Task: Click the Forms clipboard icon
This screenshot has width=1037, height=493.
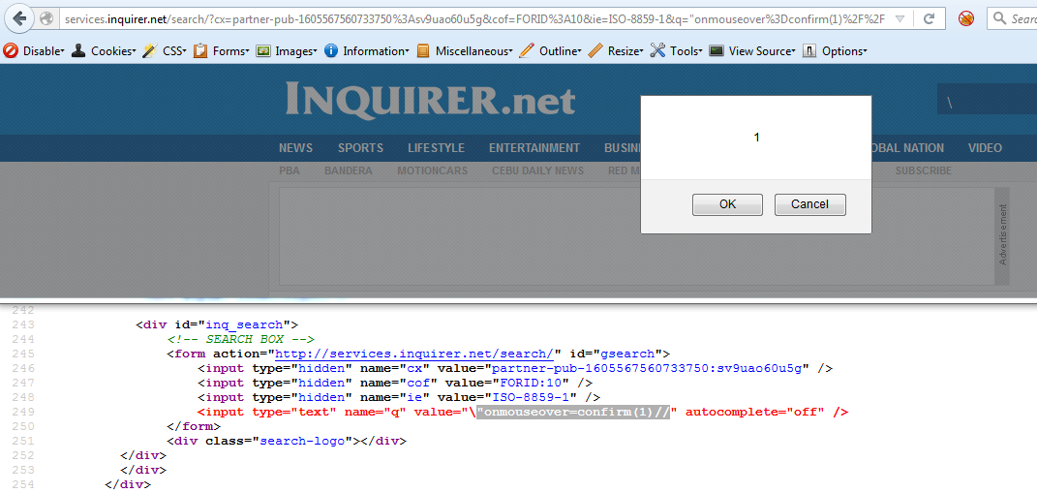Action: pyautogui.click(x=199, y=51)
